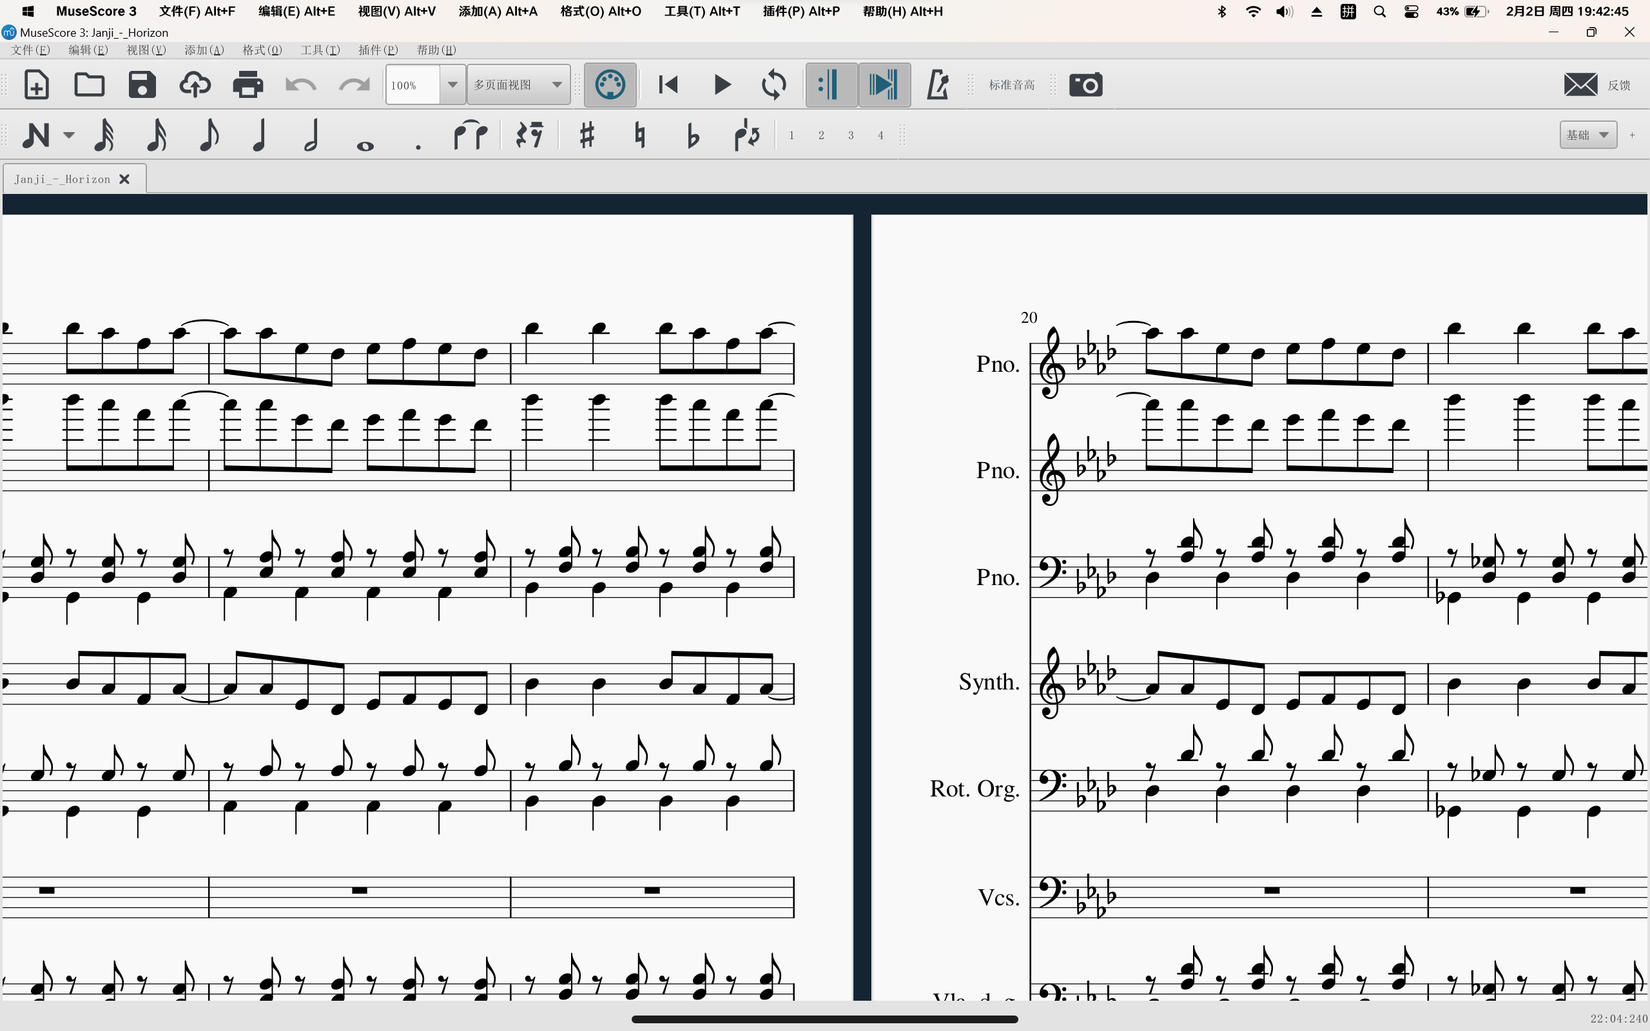This screenshot has height=1031, width=1650.
Task: Start playback with the play button
Action: tap(722, 85)
